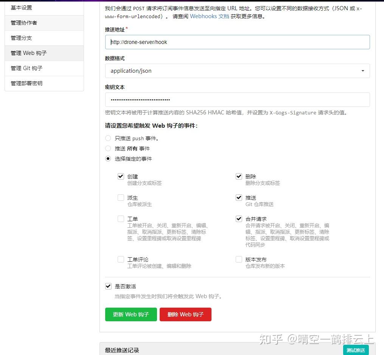
Task: Uncheck the 创建 event checkbox
Action: coord(121,176)
